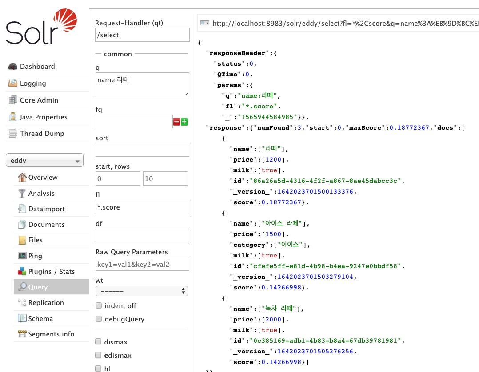Click the sort input field
Image resolution: width=479 pixels, height=372 pixels.
[142, 150]
